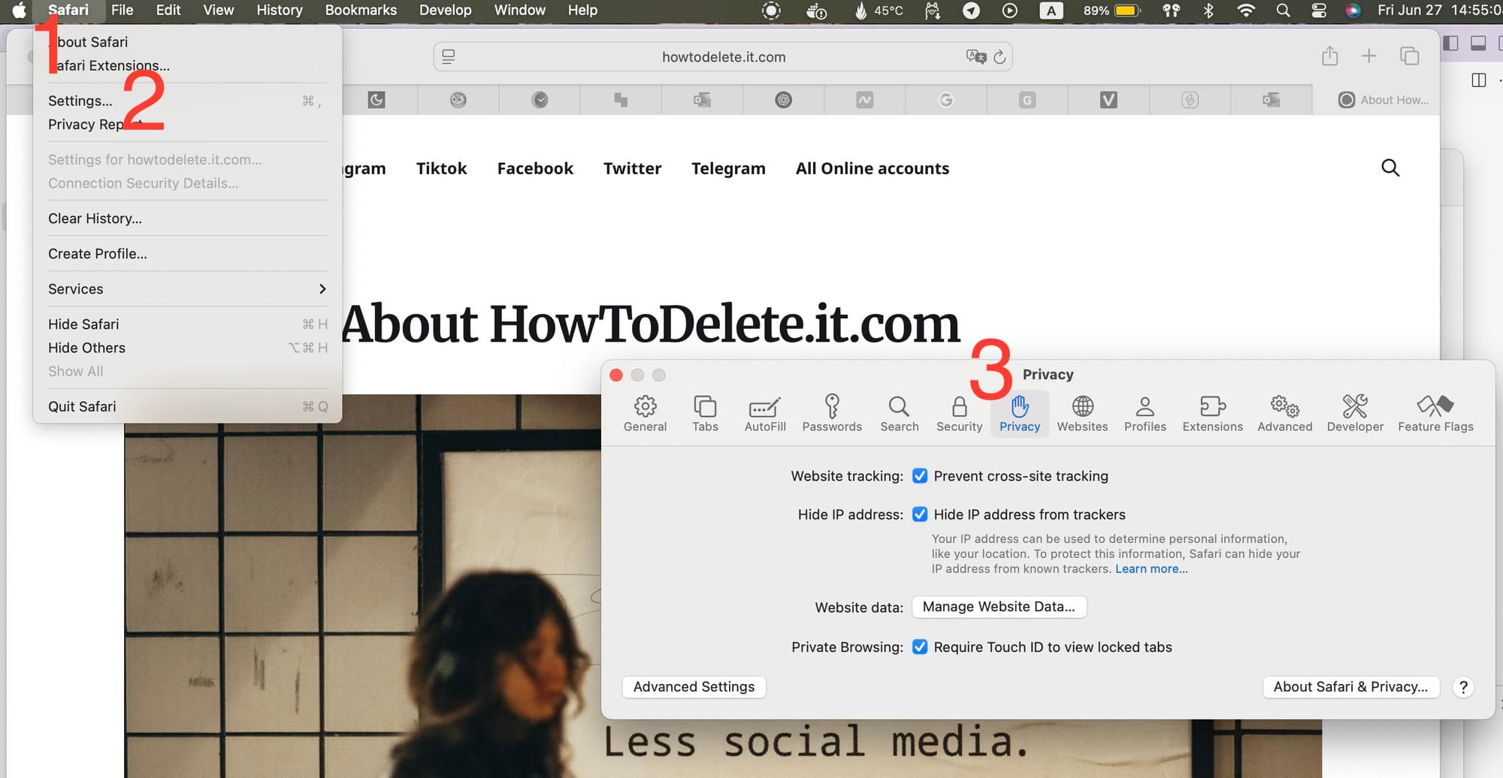Open the General settings pane

point(645,414)
